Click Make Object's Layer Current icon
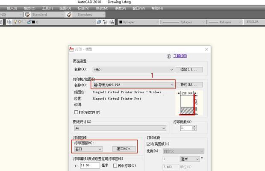This screenshot has width=265, height=171. point(99,22)
